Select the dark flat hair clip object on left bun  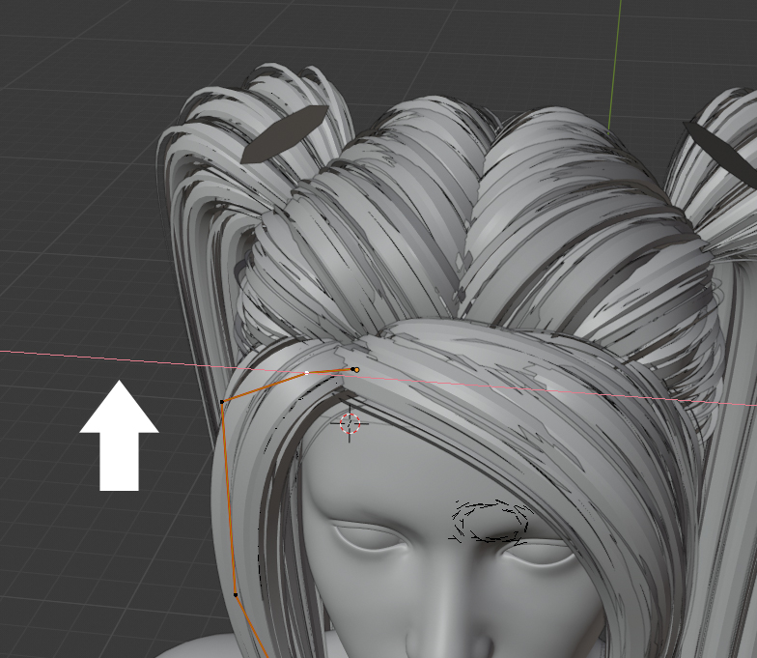[284, 133]
